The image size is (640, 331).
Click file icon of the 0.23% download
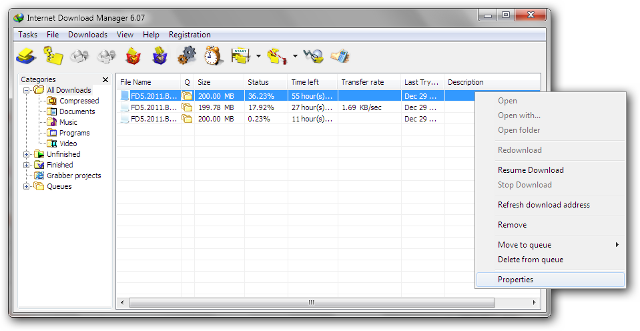pyautogui.click(x=125, y=119)
